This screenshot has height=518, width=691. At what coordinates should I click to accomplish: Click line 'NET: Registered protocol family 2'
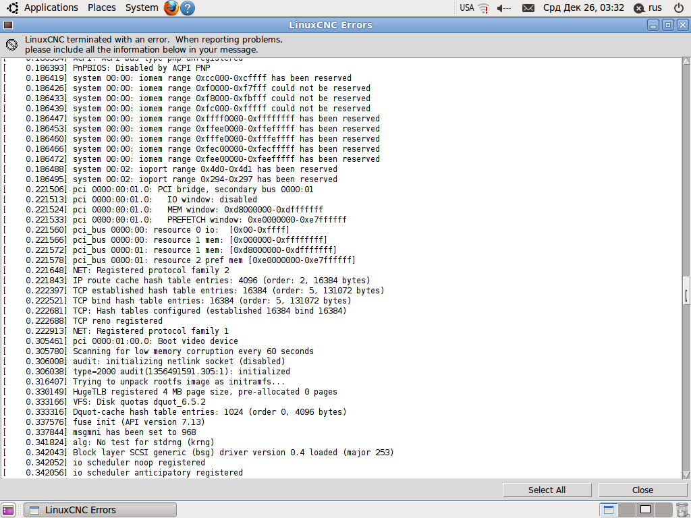[151, 270]
